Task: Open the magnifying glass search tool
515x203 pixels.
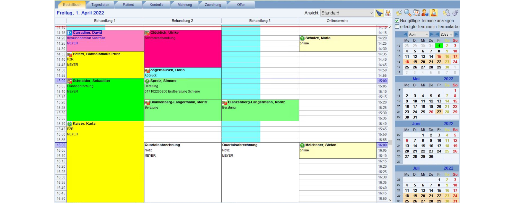Action: (407, 13)
